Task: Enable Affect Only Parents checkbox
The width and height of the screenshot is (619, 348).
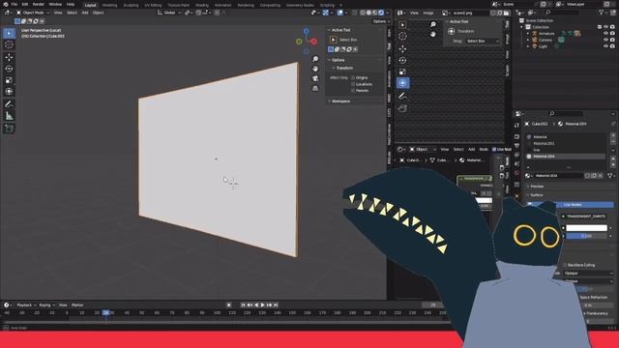Action: click(x=353, y=90)
